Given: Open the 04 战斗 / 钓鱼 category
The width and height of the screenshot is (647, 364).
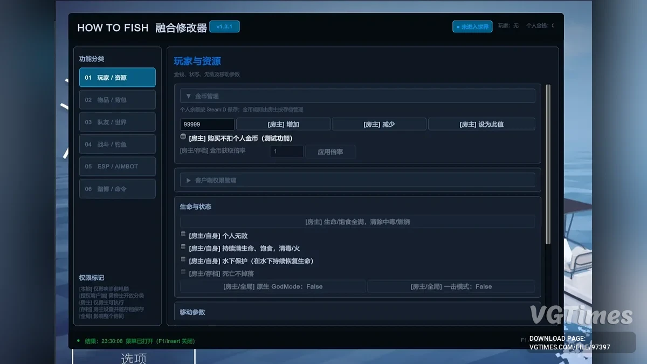Looking at the screenshot, I should (x=117, y=144).
